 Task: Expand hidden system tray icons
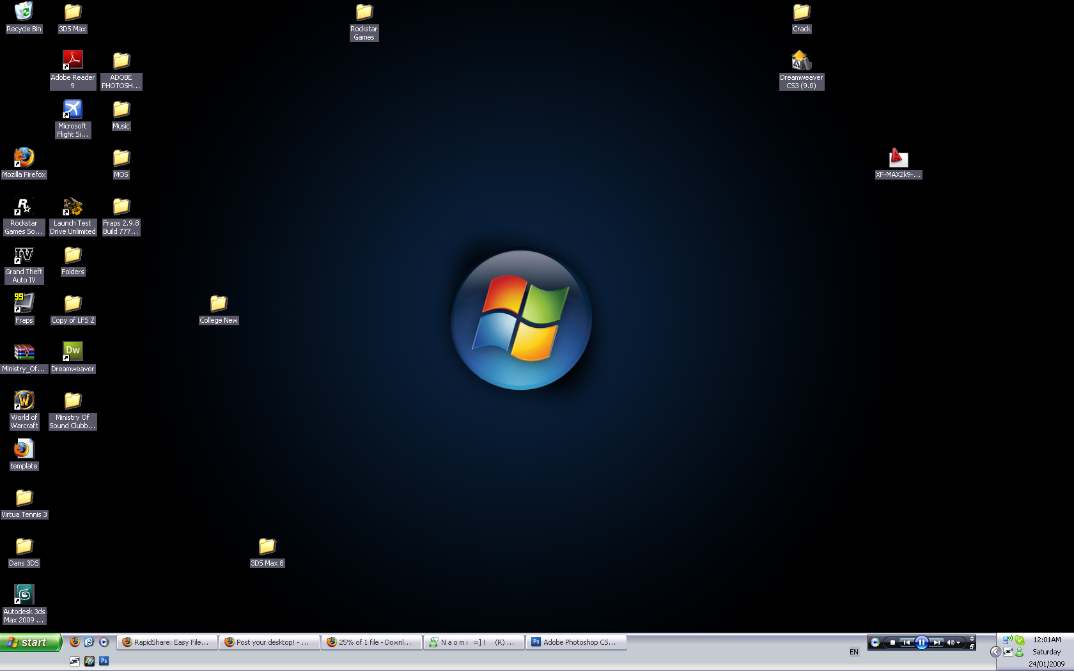pyautogui.click(x=995, y=652)
